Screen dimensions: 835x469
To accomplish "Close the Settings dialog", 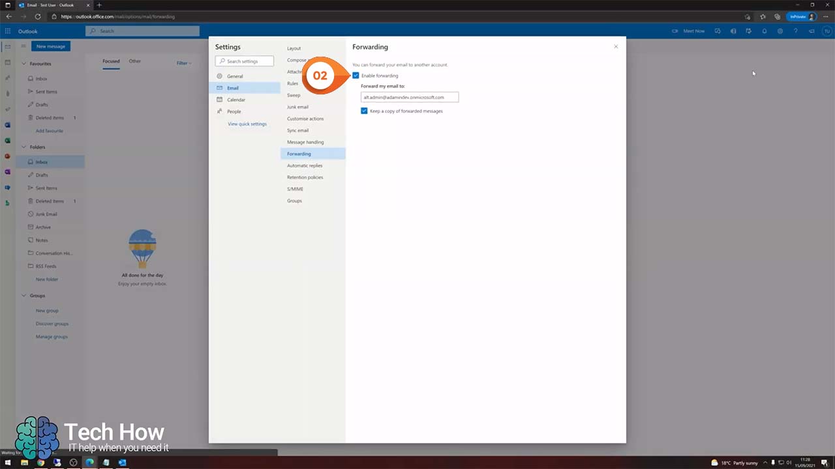I will click(616, 47).
